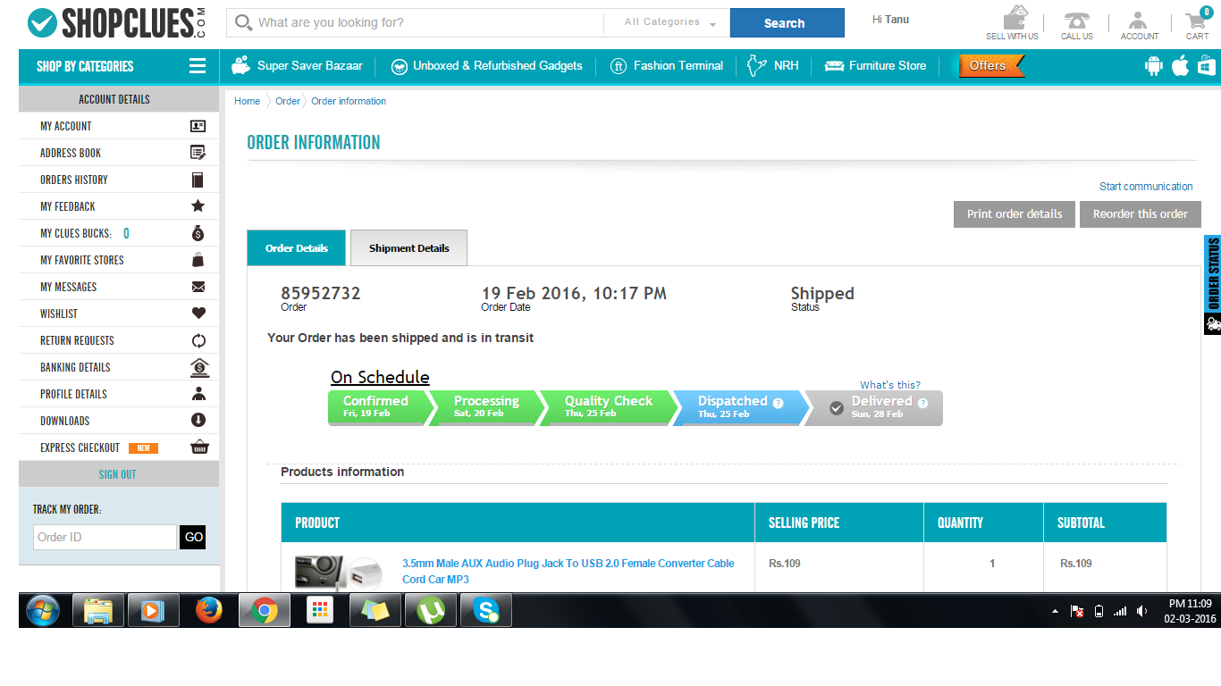Open the AUX cable product thumbnail
The image size is (1221, 686).
click(x=341, y=572)
